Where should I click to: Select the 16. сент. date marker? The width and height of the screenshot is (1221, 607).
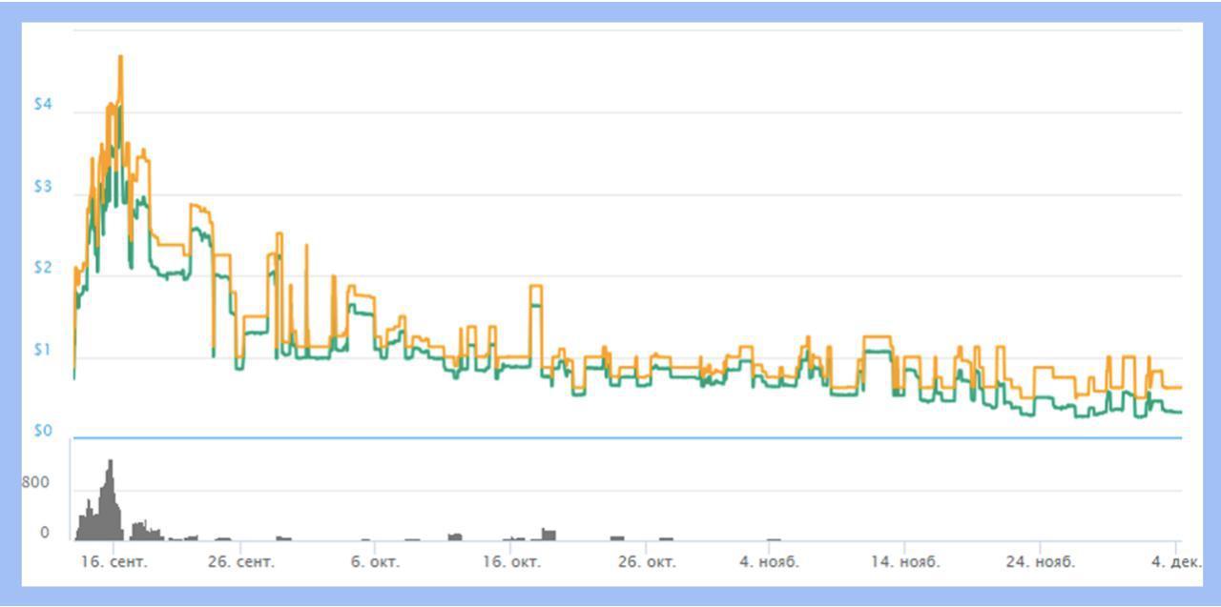(x=114, y=562)
